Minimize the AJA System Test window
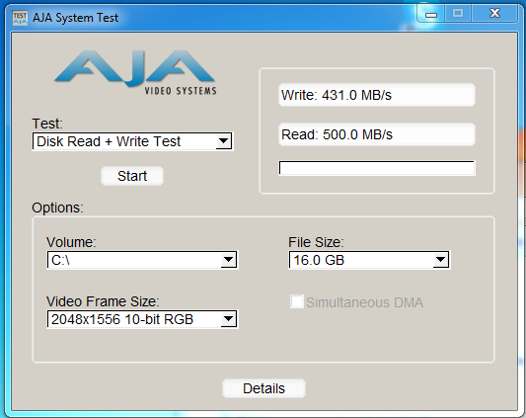The width and height of the screenshot is (526, 418). [431, 14]
